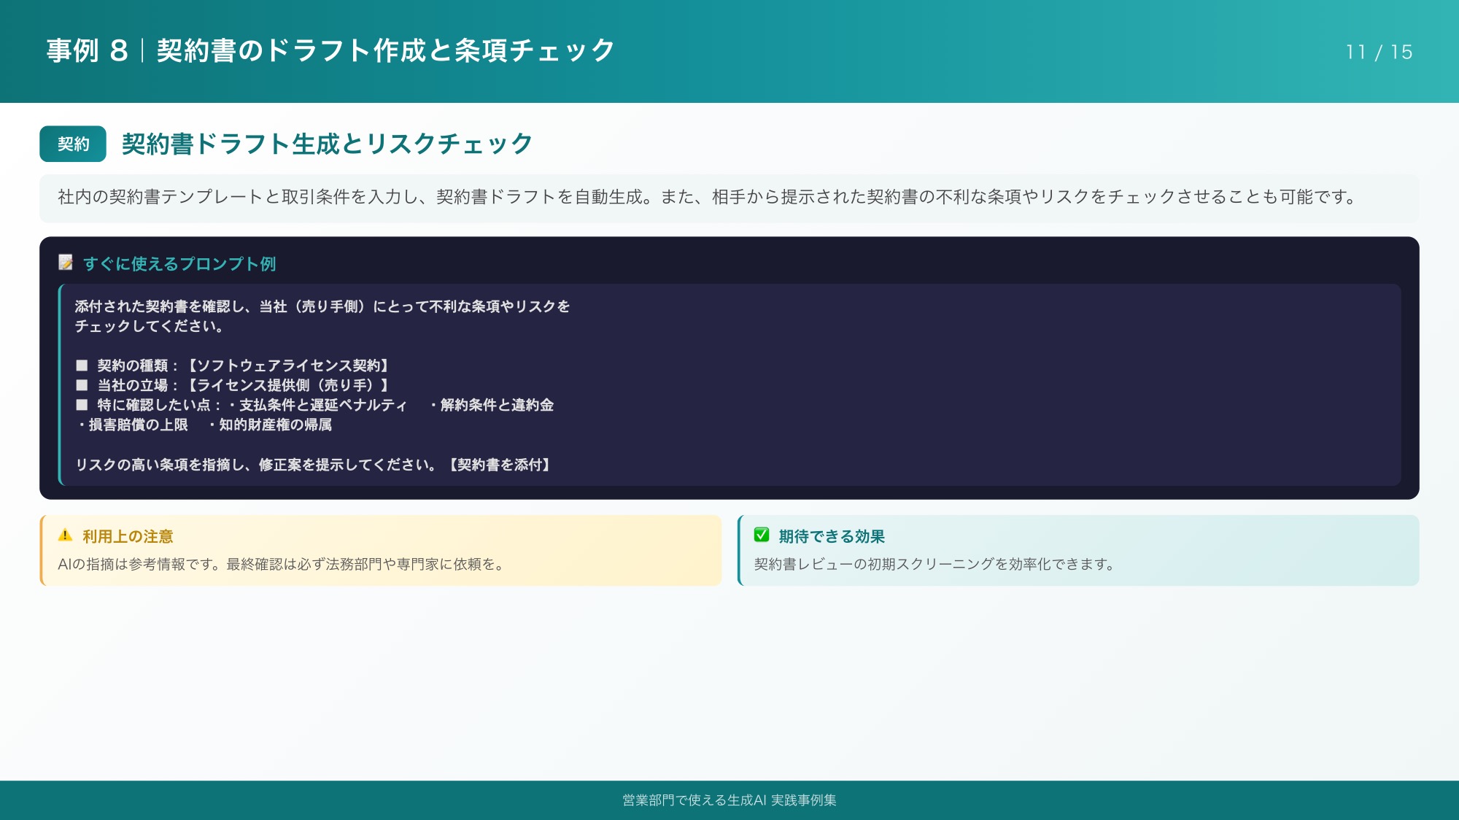The height and width of the screenshot is (820, 1459).
Task: Click the 期待できる効果 heading
Action: pos(832,536)
